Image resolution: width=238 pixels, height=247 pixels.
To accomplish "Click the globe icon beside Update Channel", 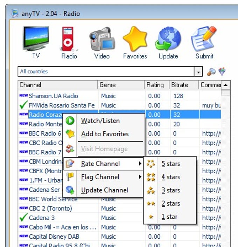I will (x=70, y=190).
